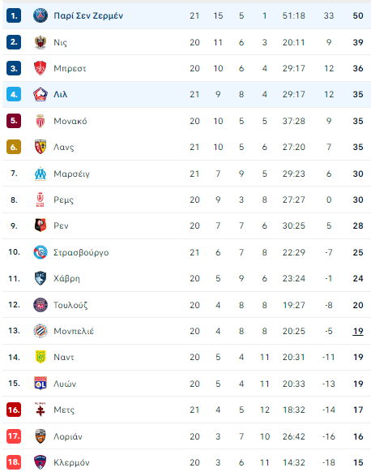Select the gold position badge 6
This screenshot has height=472, width=371.
click(x=14, y=147)
